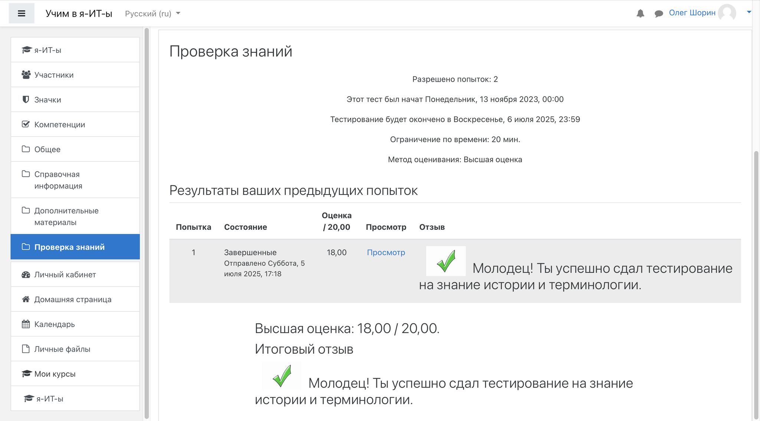Select the Участники people icon
The width and height of the screenshot is (760, 421).
click(26, 74)
